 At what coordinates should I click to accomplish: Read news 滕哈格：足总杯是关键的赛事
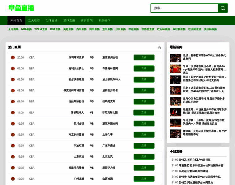point(205,133)
